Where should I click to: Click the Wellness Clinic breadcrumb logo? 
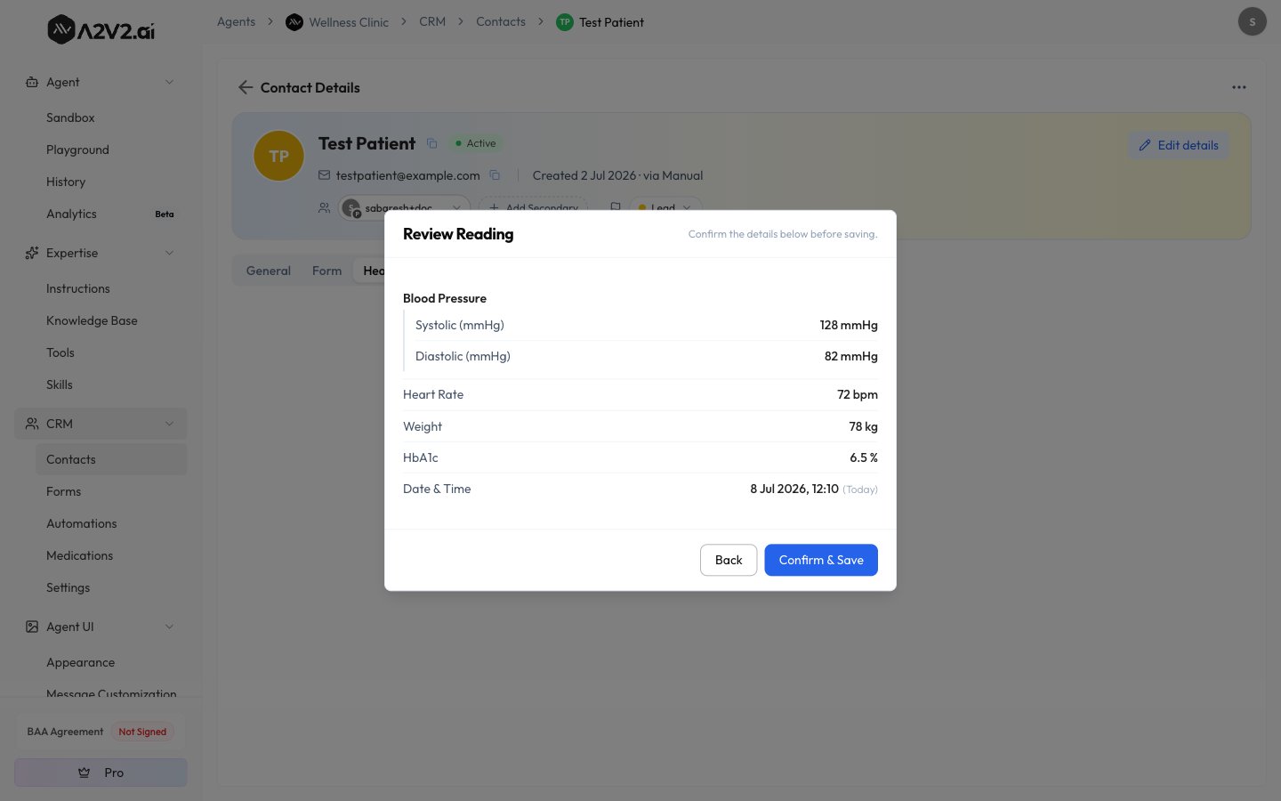(294, 22)
